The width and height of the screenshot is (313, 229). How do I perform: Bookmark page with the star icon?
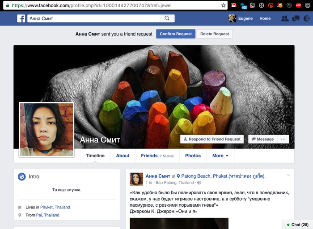click(x=224, y=5)
